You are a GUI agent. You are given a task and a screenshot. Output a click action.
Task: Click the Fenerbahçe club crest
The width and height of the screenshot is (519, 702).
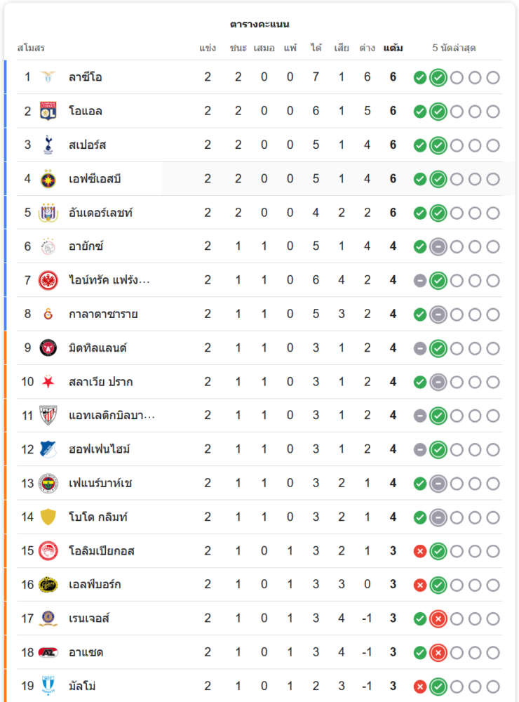click(x=48, y=483)
